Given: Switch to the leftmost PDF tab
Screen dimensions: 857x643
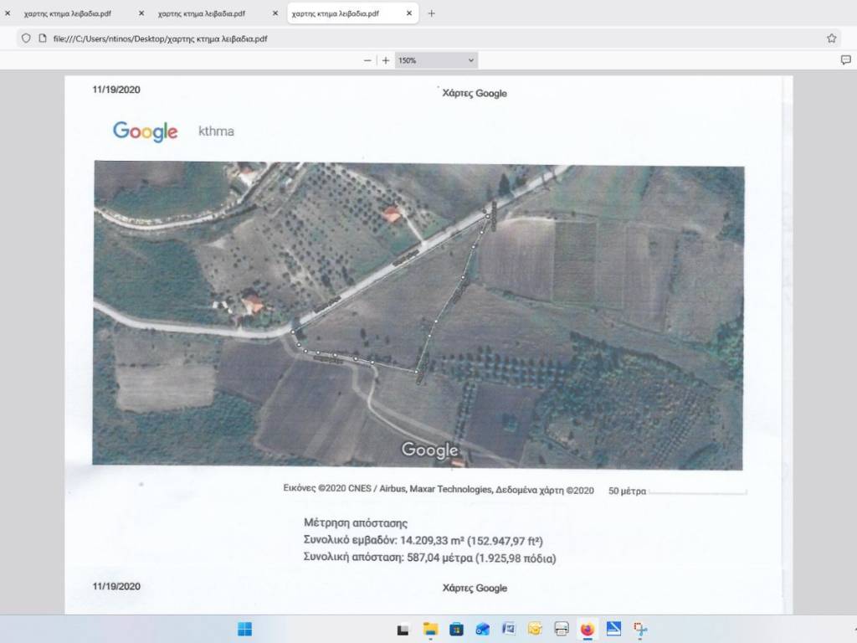Looking at the screenshot, I should (x=67, y=14).
